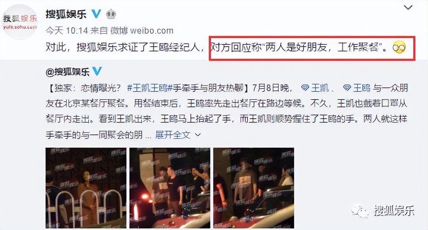This screenshot has width=428, height=230.
Task: Click the glasses emoji after the quoted reply
Action: click(x=399, y=48)
